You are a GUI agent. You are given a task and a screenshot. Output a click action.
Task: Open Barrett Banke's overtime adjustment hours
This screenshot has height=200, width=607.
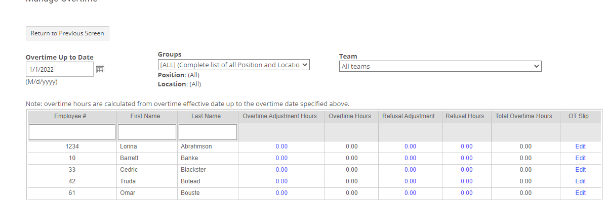(282, 158)
